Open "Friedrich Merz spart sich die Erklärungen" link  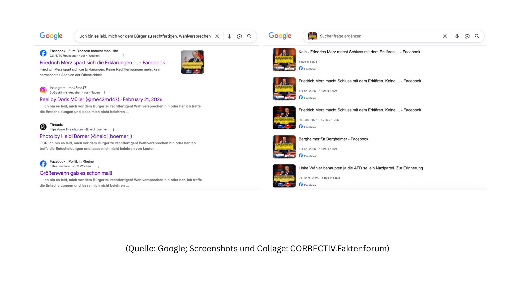102,63
